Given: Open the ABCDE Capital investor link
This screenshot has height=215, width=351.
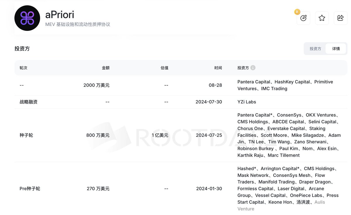Looking at the screenshot, I should [x=288, y=122].
